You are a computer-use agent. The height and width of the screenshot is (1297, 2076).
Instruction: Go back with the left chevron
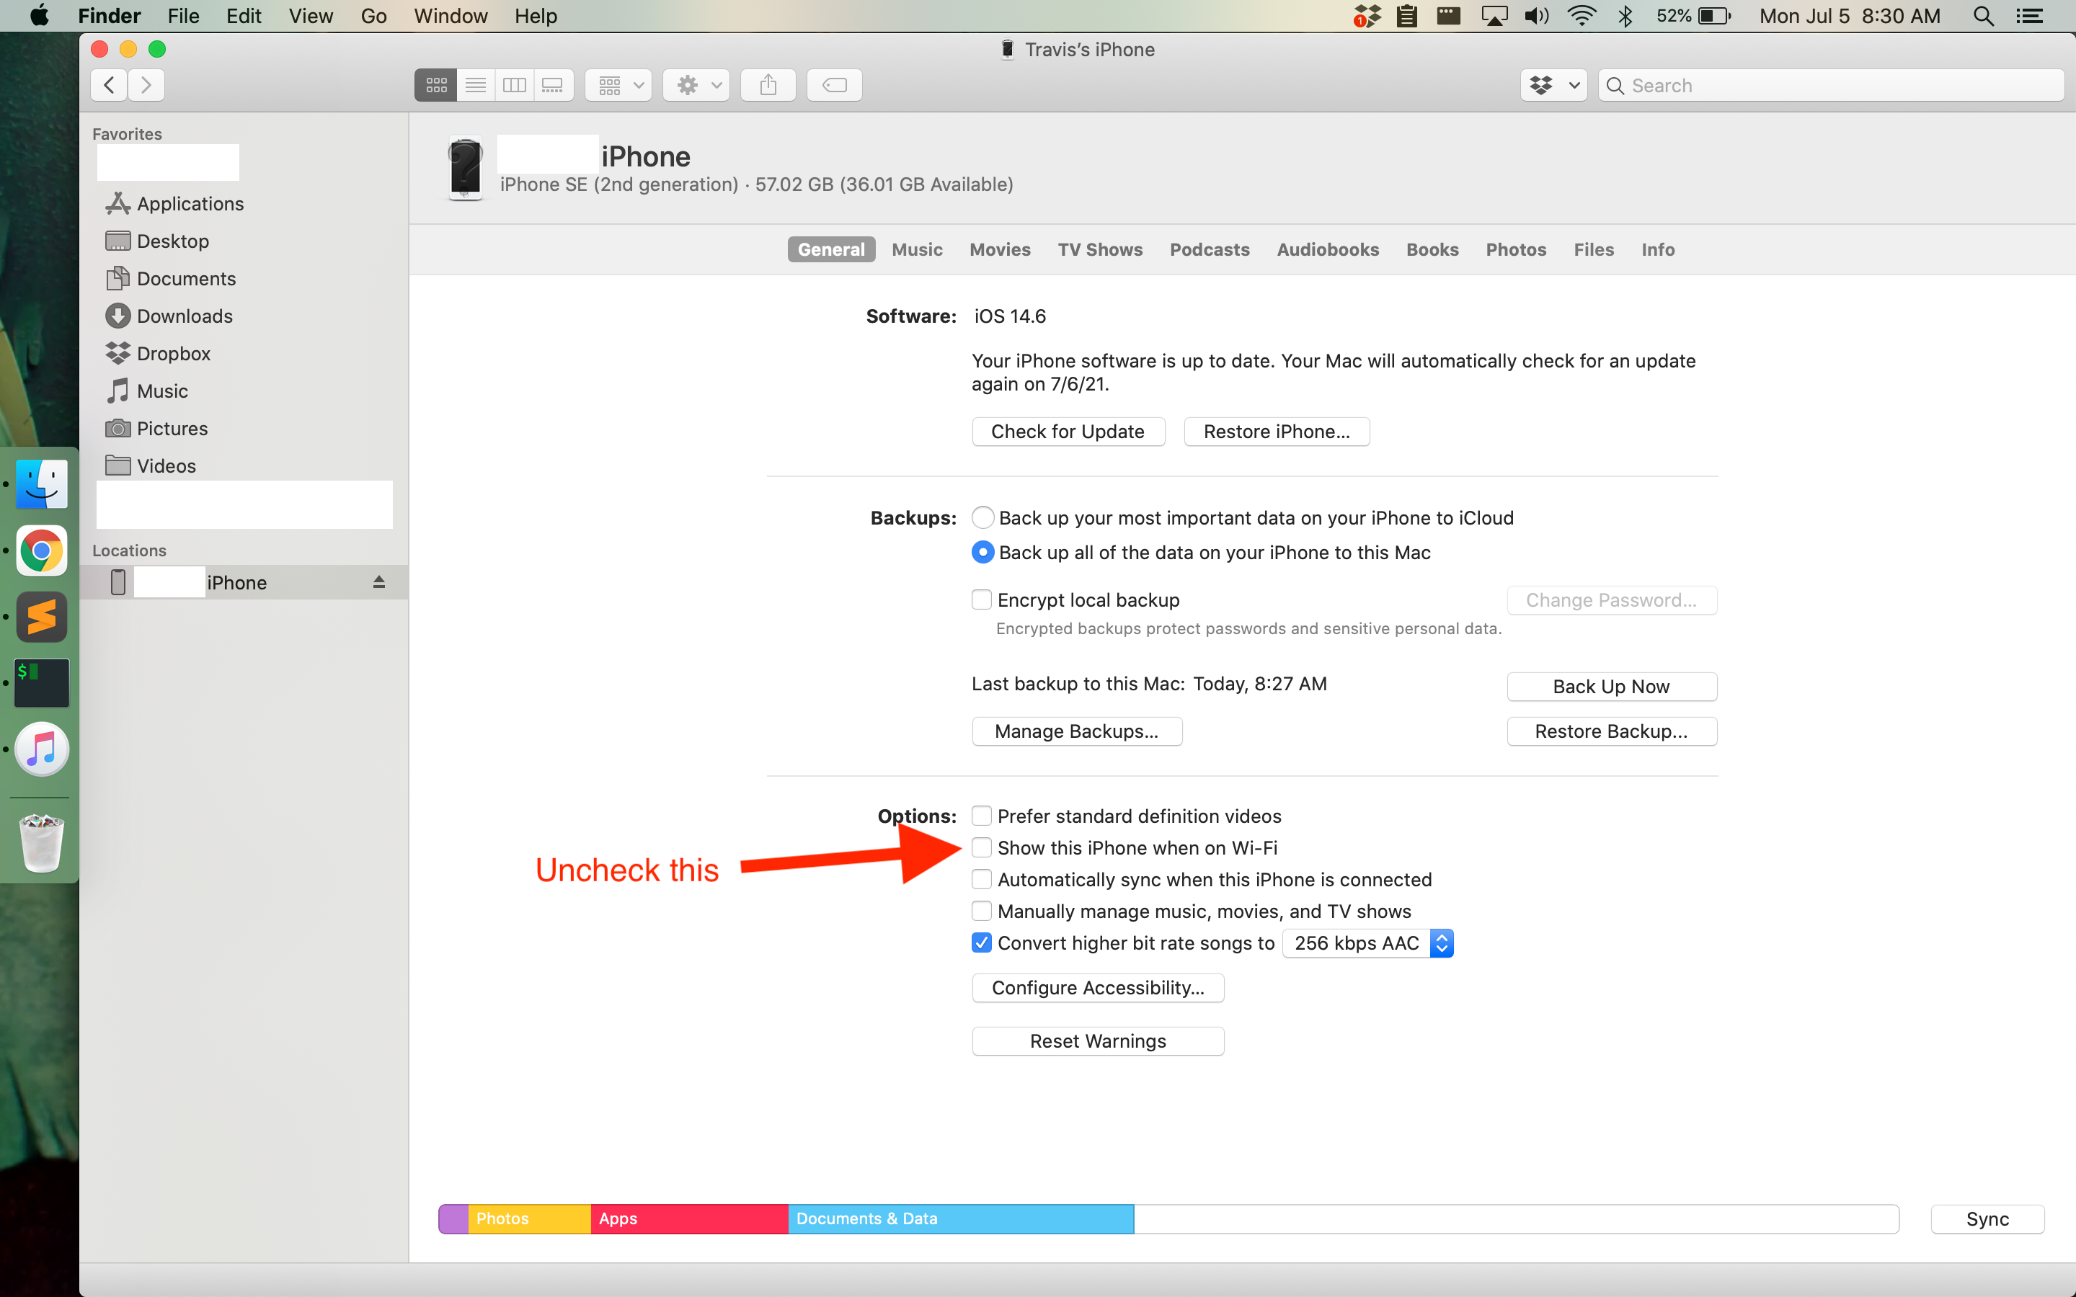(109, 85)
